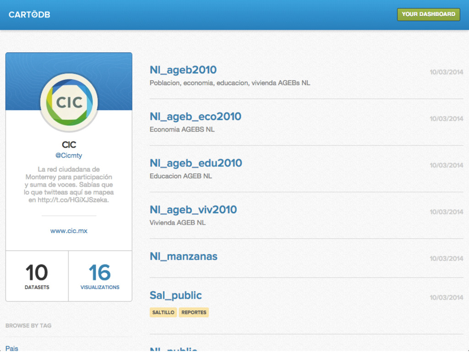Click the date beside Sal_public
The image size is (469, 352).
click(x=446, y=297)
